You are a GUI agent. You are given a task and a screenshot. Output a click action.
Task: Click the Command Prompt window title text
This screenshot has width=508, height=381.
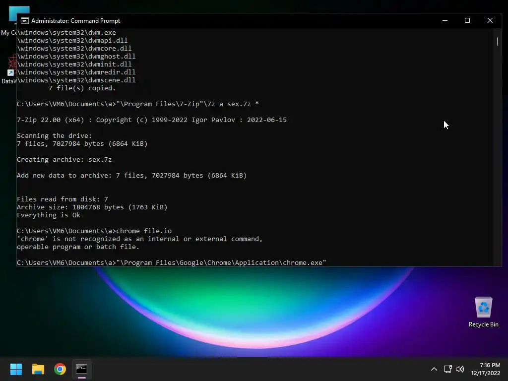pyautogui.click(x=75, y=21)
